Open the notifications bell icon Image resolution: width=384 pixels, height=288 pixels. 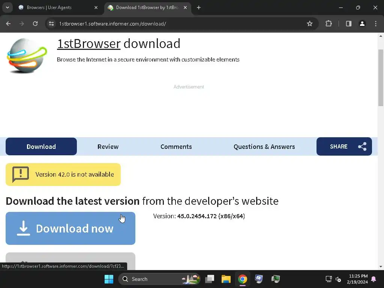pyautogui.click(x=374, y=279)
